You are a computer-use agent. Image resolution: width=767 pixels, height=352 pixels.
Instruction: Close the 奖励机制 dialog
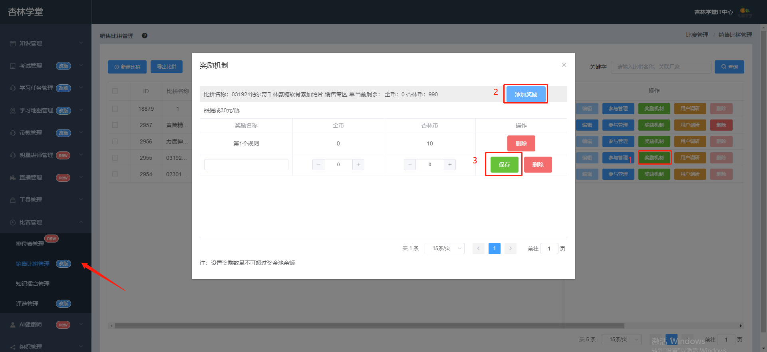564,65
